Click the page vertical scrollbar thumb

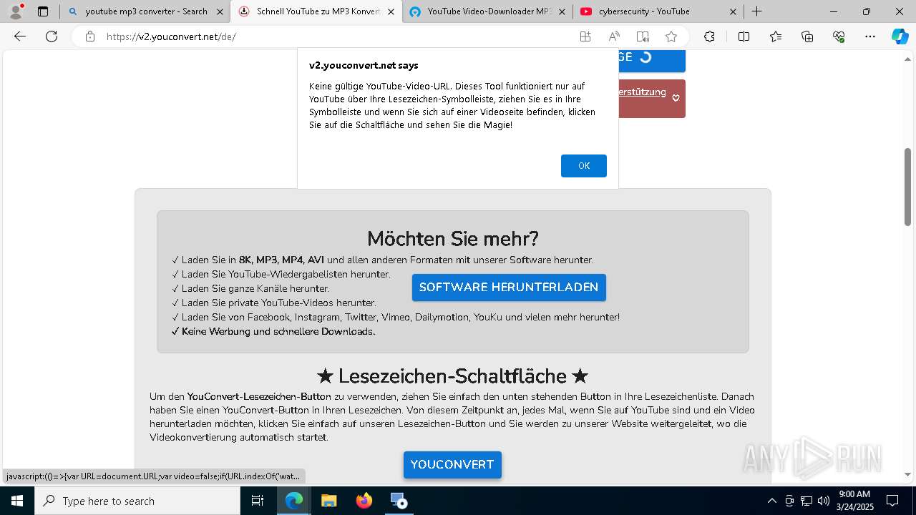pyautogui.click(x=908, y=187)
